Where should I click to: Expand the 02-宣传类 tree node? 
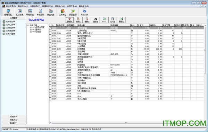(31, 29)
